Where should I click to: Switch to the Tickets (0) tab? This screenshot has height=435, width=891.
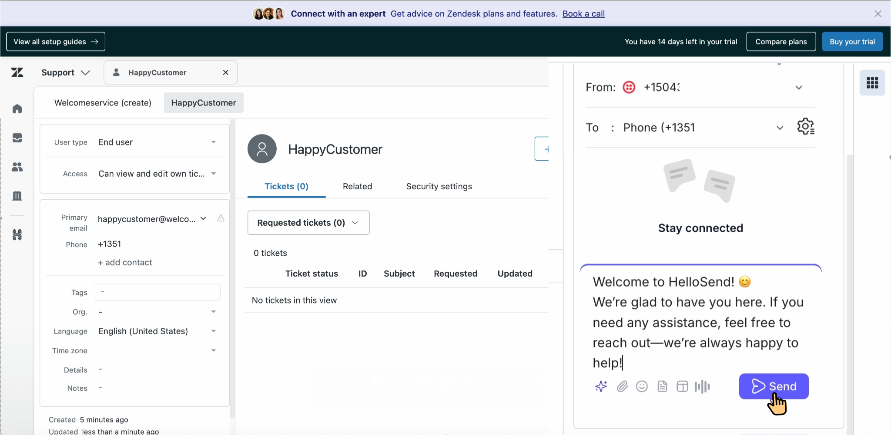[286, 187]
